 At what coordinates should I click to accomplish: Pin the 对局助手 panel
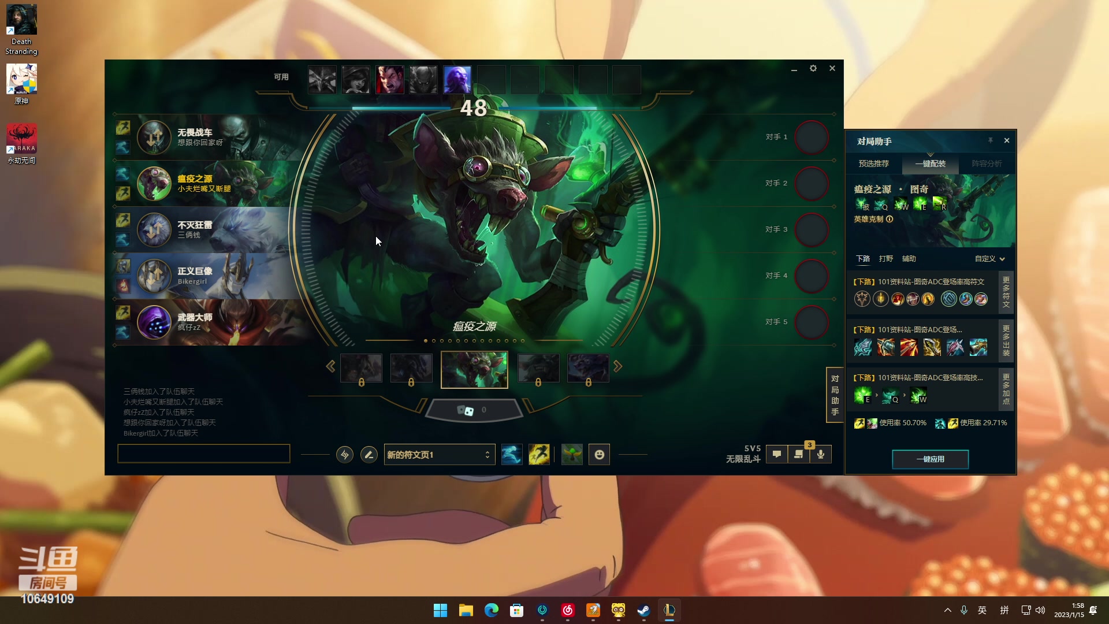point(990,140)
